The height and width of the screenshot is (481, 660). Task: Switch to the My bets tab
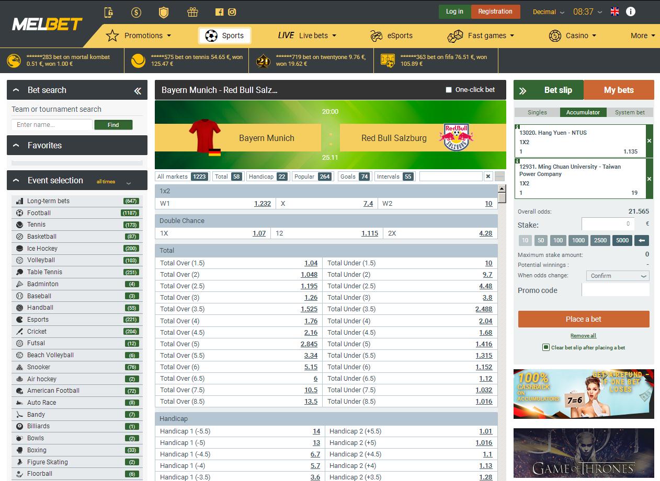[619, 90]
